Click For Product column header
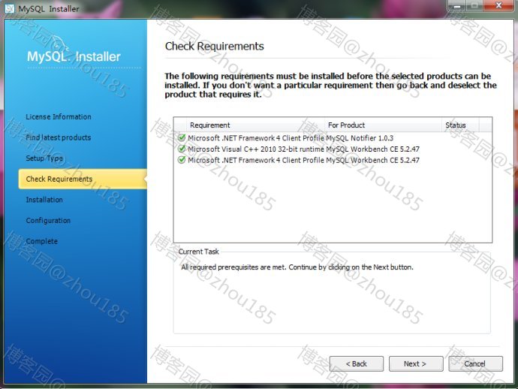This screenshot has width=518, height=389. click(383, 125)
